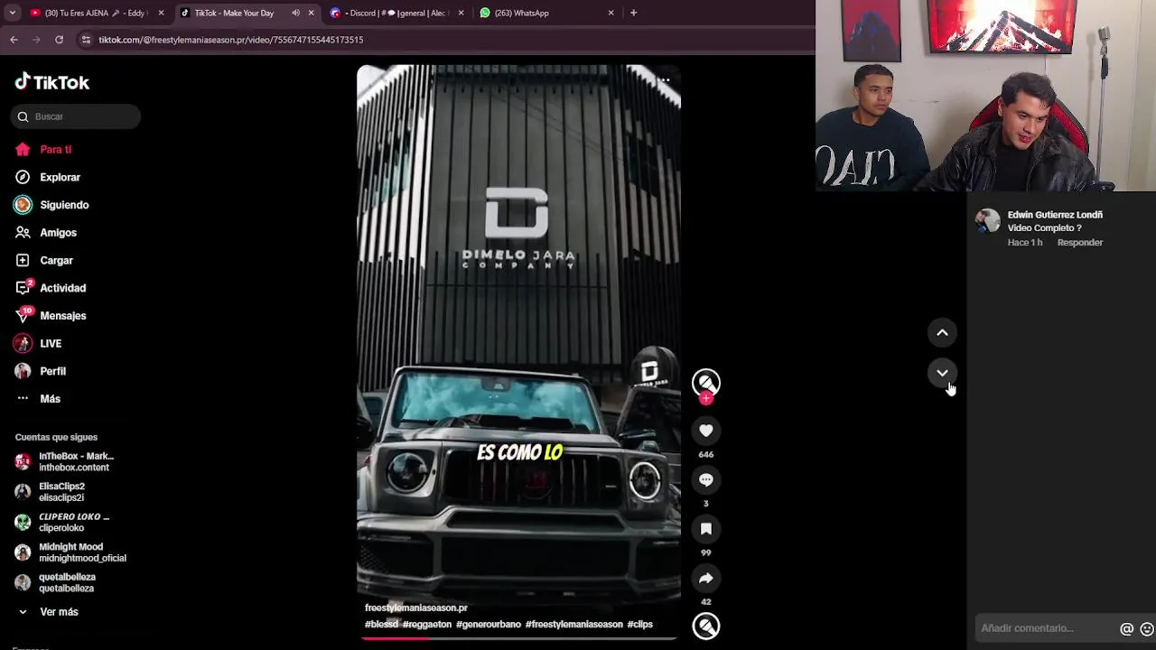1156x650 pixels.
Task: Open Actividad notifications
Action: coord(51,288)
